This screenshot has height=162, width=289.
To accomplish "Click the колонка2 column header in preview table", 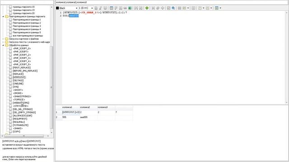I will [89, 107].
